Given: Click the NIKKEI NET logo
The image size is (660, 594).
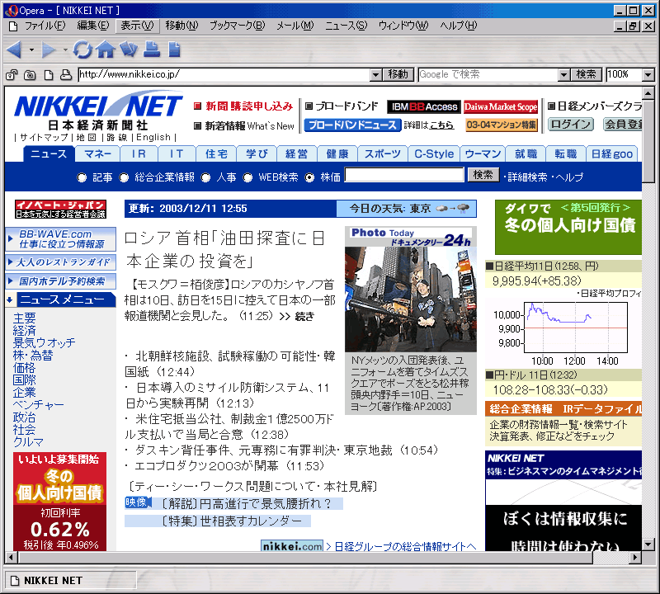Looking at the screenshot, I should [98, 106].
